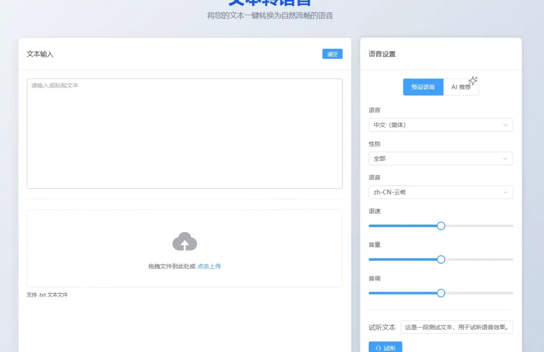Screen dimensions: 544x352
Task: Click the chevron on the 语言 selector
Action: point(506,125)
